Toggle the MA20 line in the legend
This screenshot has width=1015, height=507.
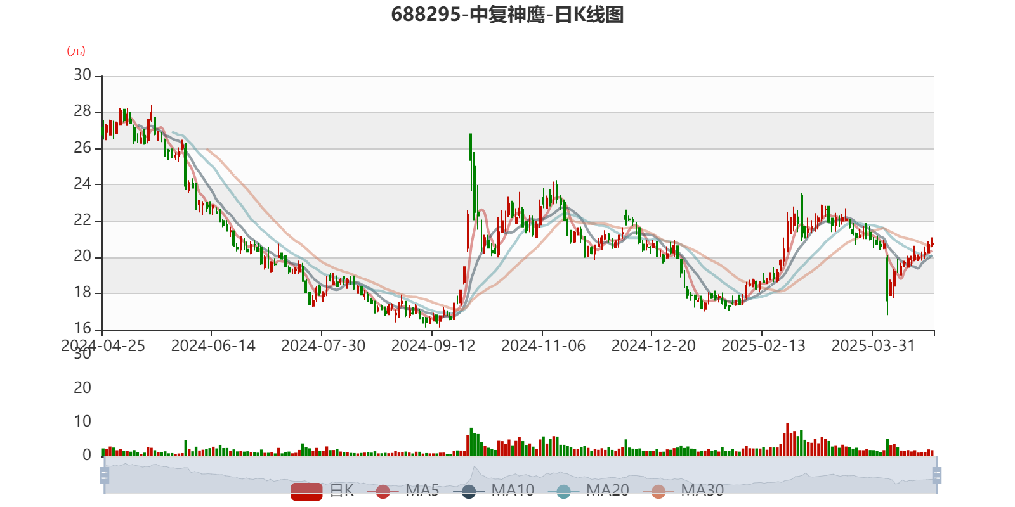(589, 491)
